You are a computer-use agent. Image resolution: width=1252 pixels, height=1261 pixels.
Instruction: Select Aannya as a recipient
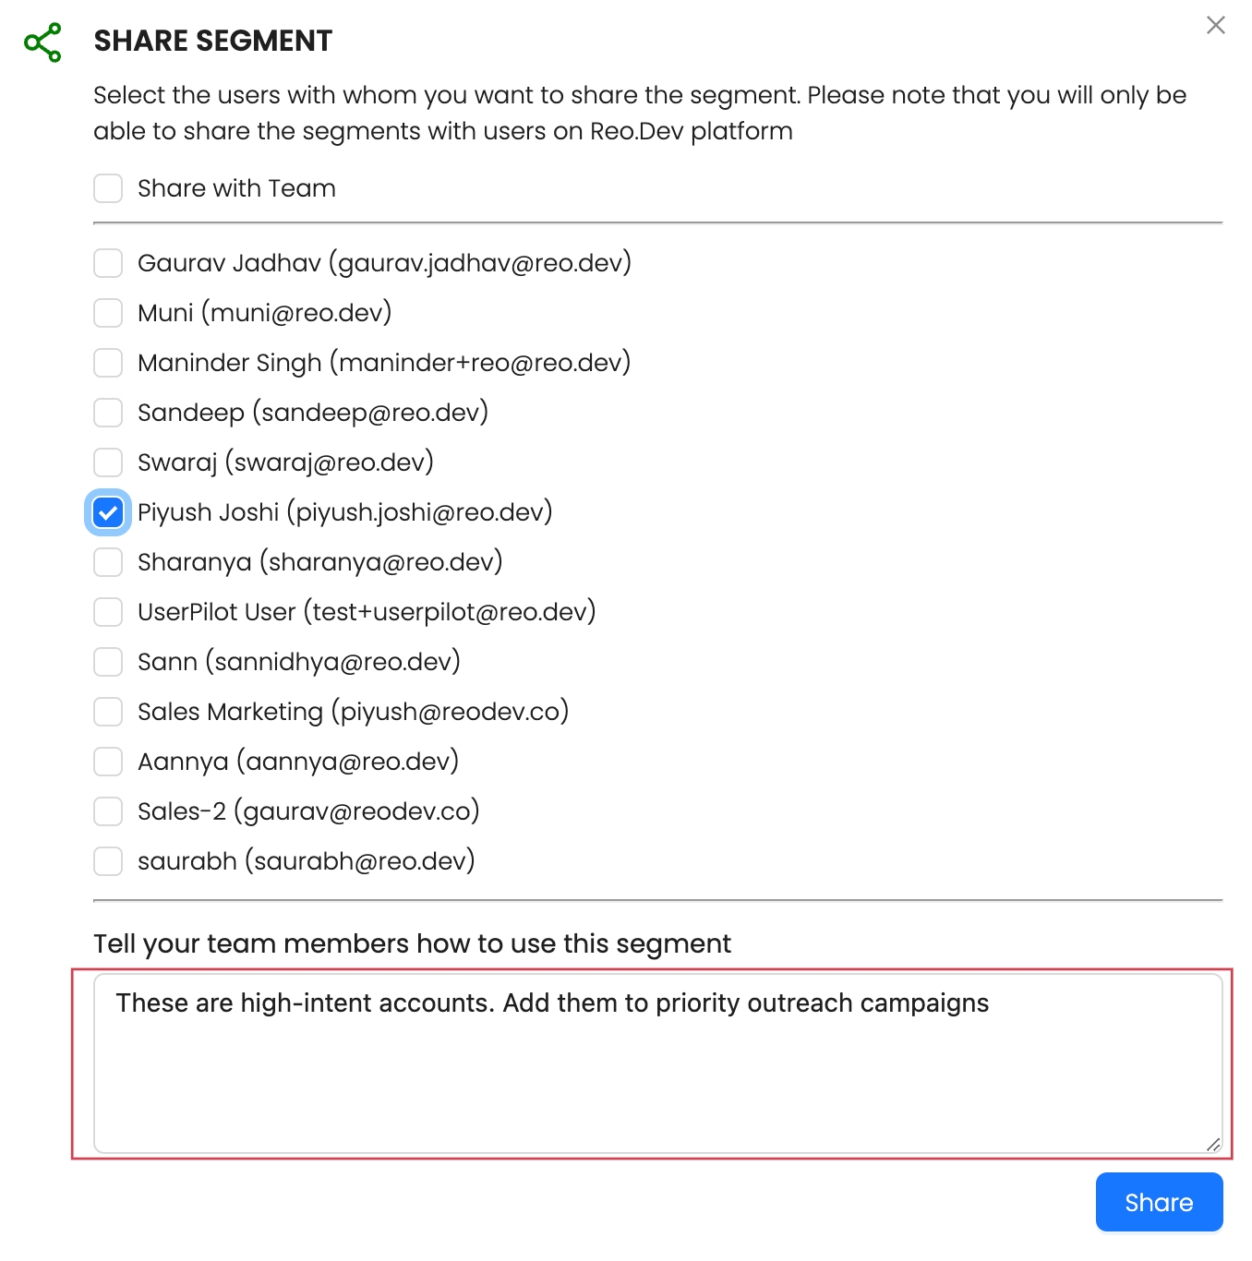point(108,762)
